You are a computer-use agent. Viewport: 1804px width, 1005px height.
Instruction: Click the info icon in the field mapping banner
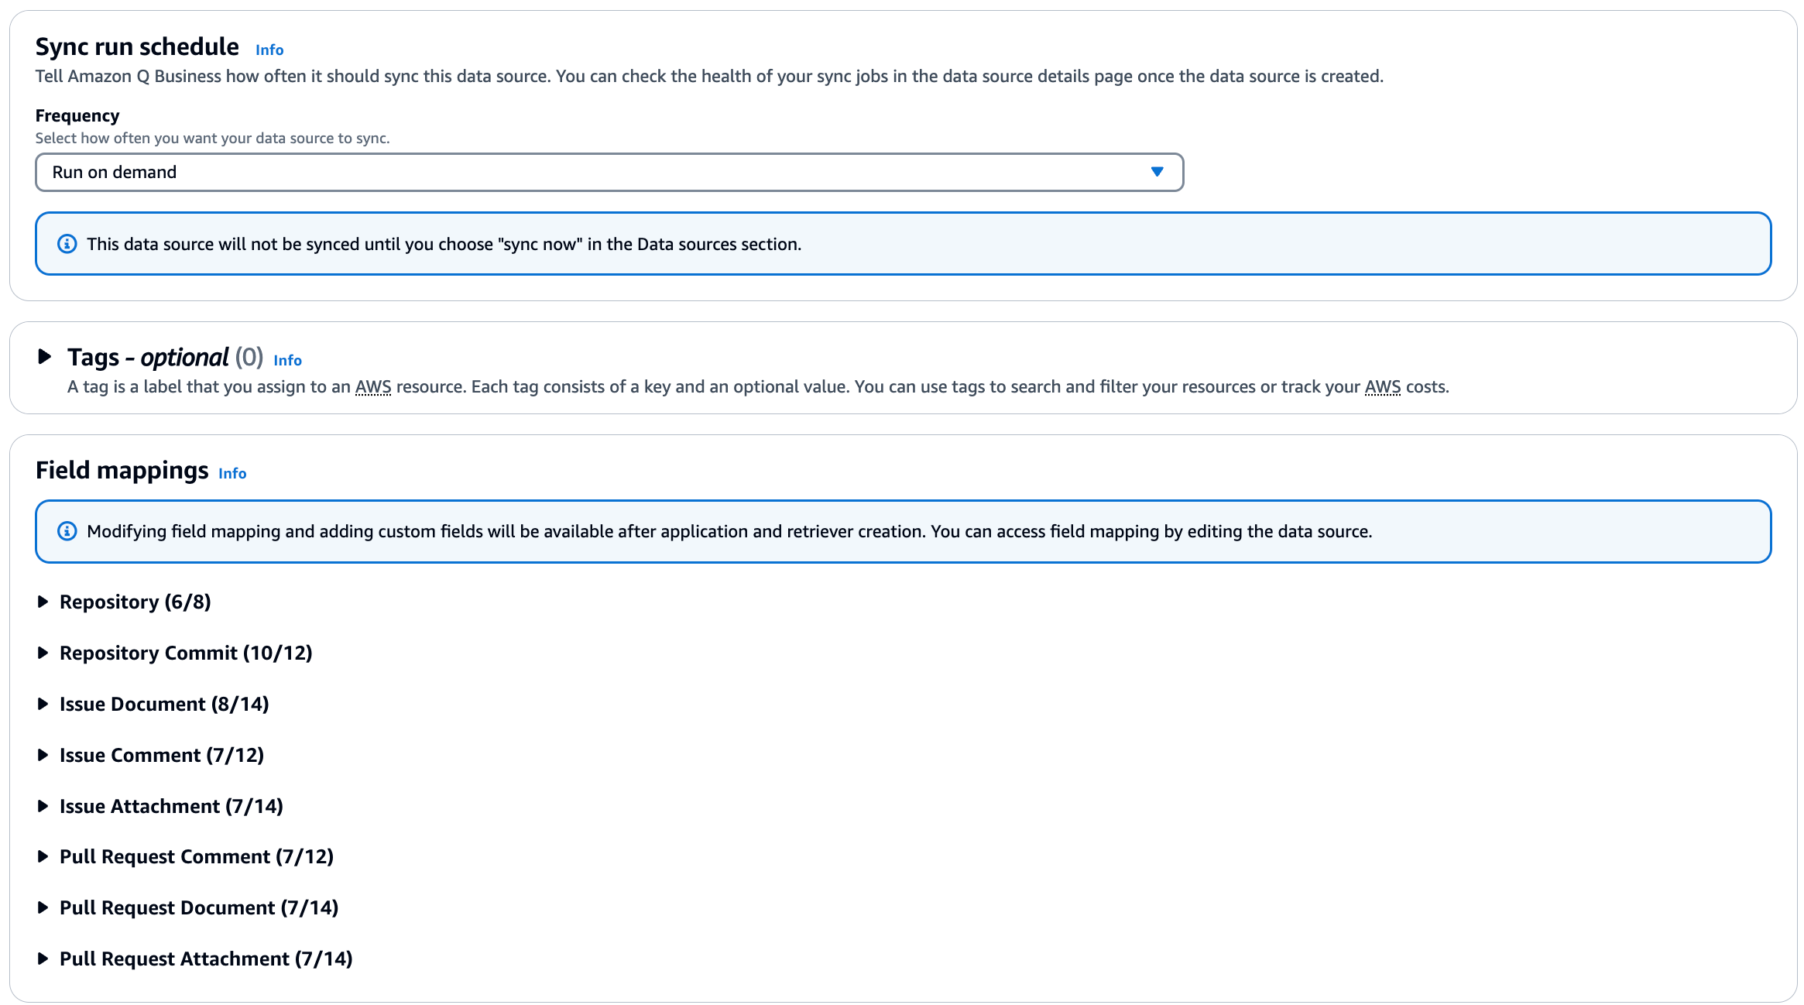click(68, 531)
